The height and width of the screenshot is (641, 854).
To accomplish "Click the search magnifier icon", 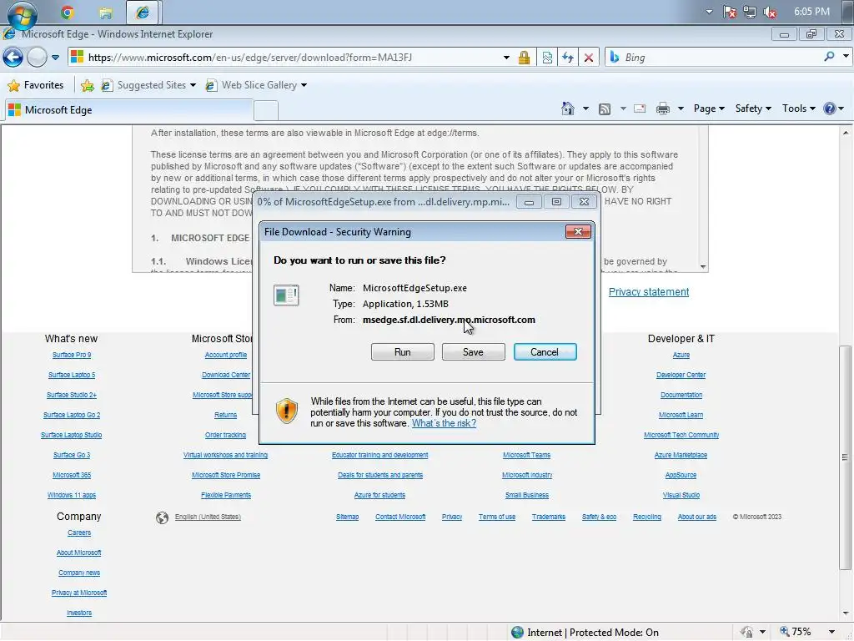I will tap(829, 56).
